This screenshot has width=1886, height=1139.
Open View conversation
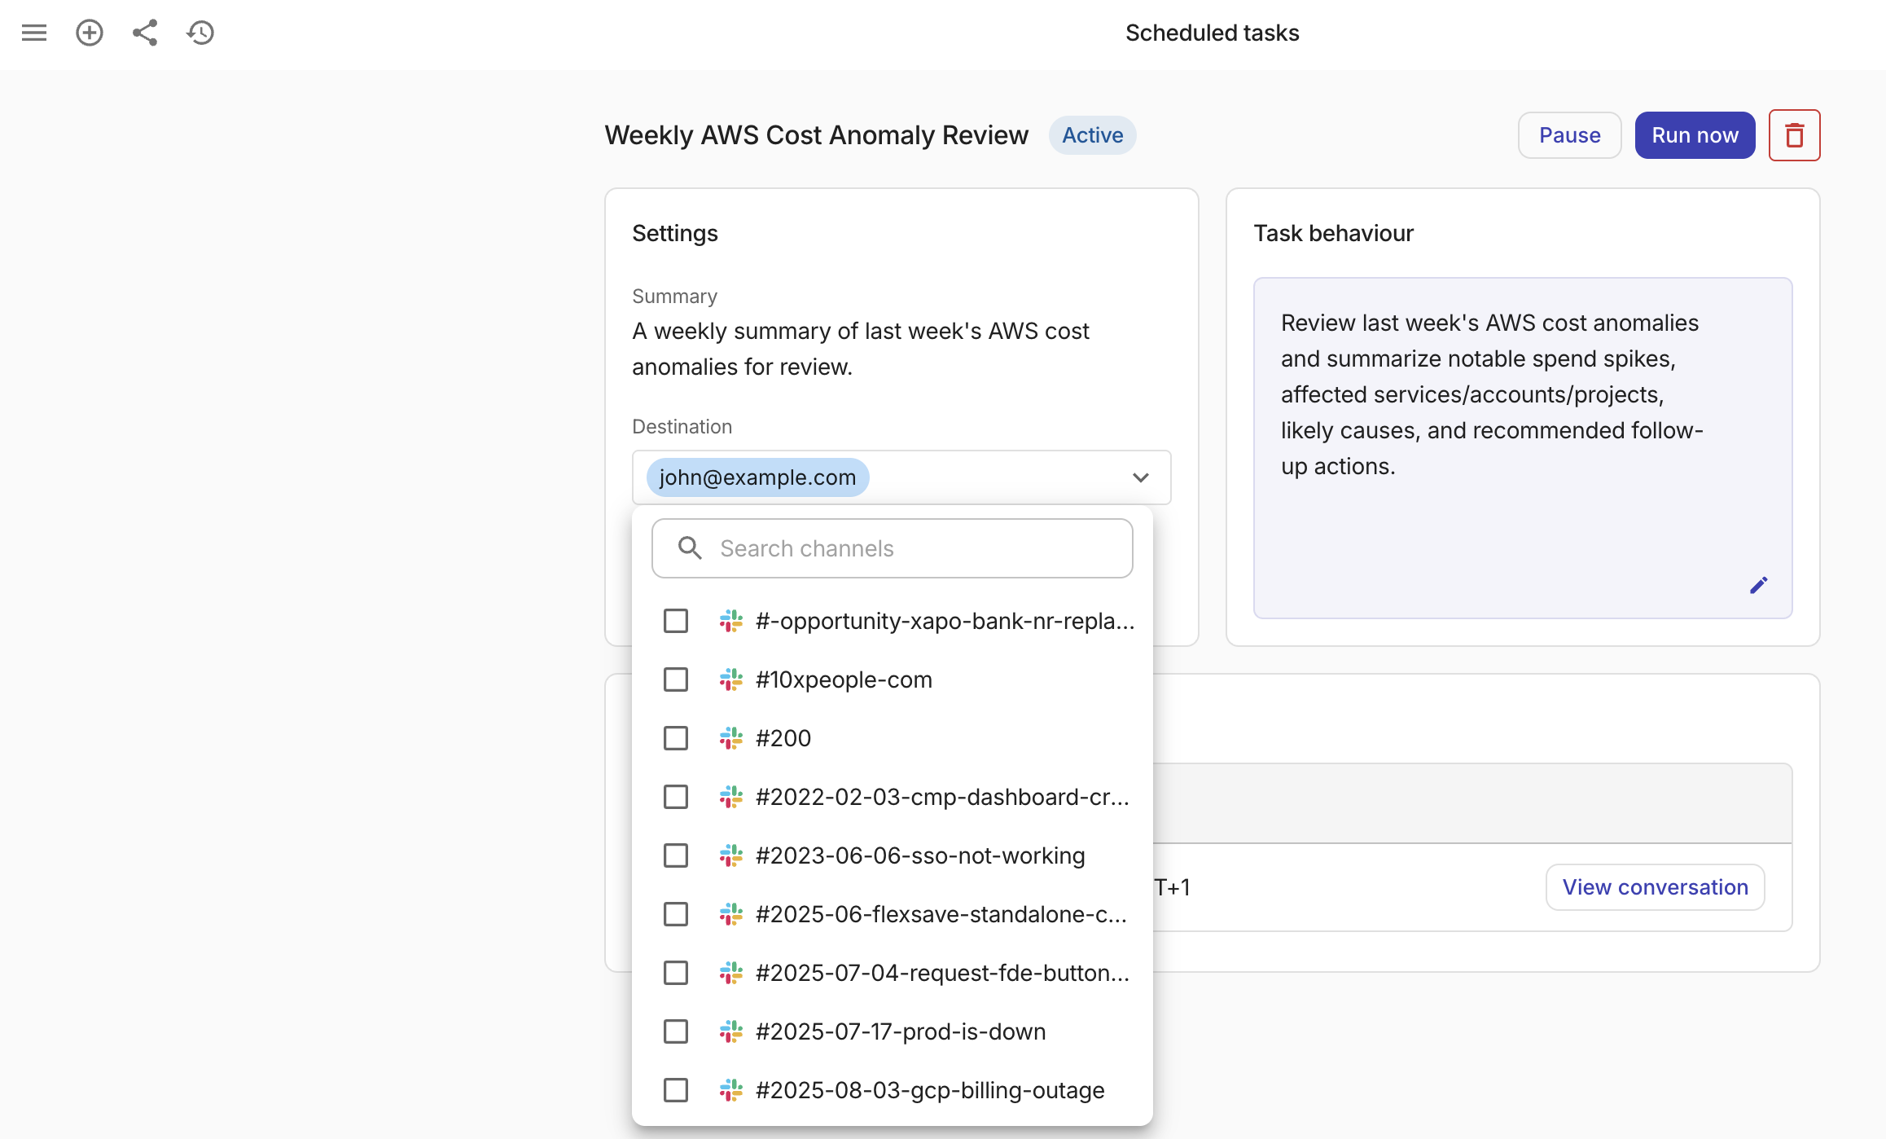pos(1655,887)
